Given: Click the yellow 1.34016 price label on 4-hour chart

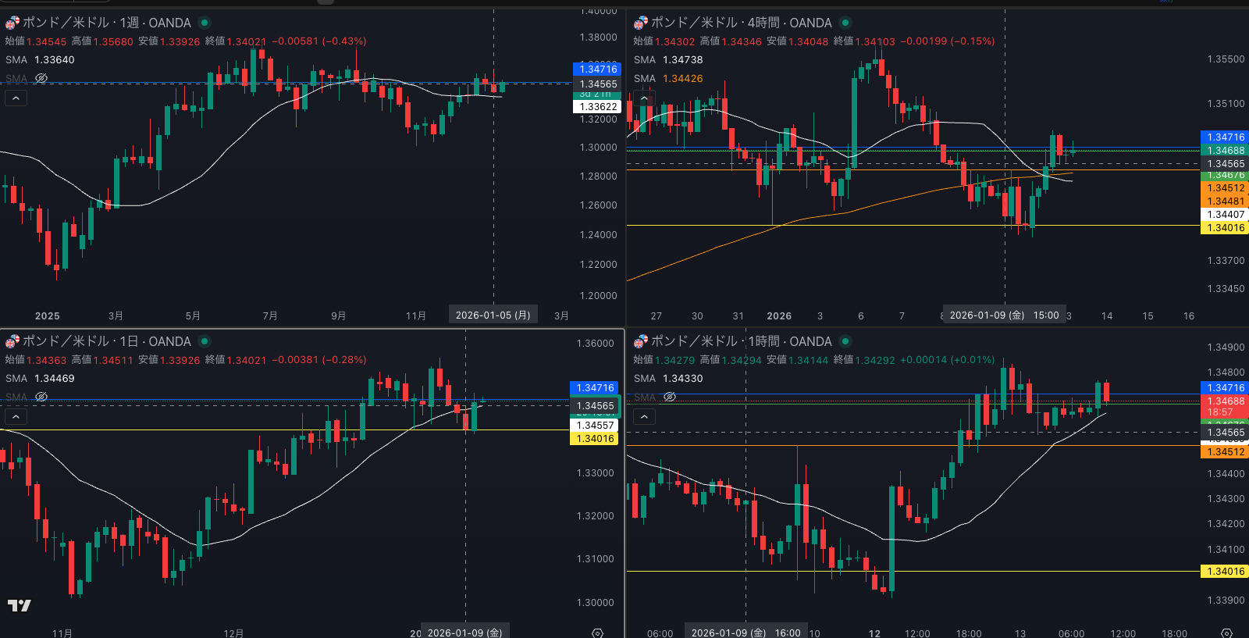Looking at the screenshot, I should tap(1226, 228).
